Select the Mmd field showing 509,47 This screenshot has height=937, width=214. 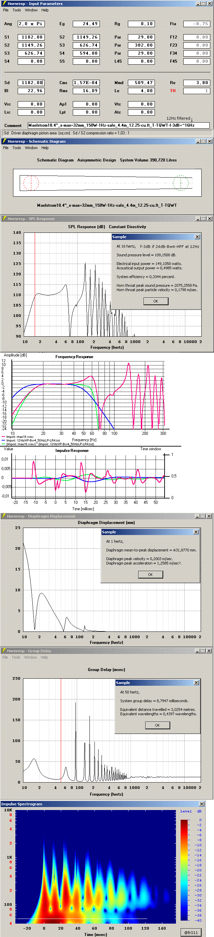pos(141,83)
